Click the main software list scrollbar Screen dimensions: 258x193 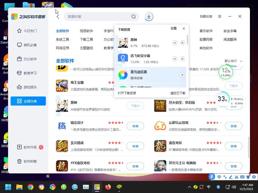tap(248, 148)
